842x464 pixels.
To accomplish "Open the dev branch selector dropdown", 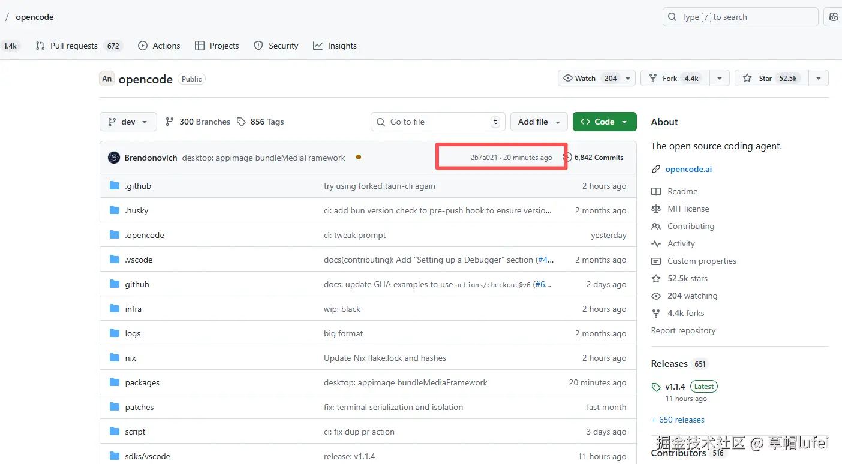I will [x=128, y=122].
